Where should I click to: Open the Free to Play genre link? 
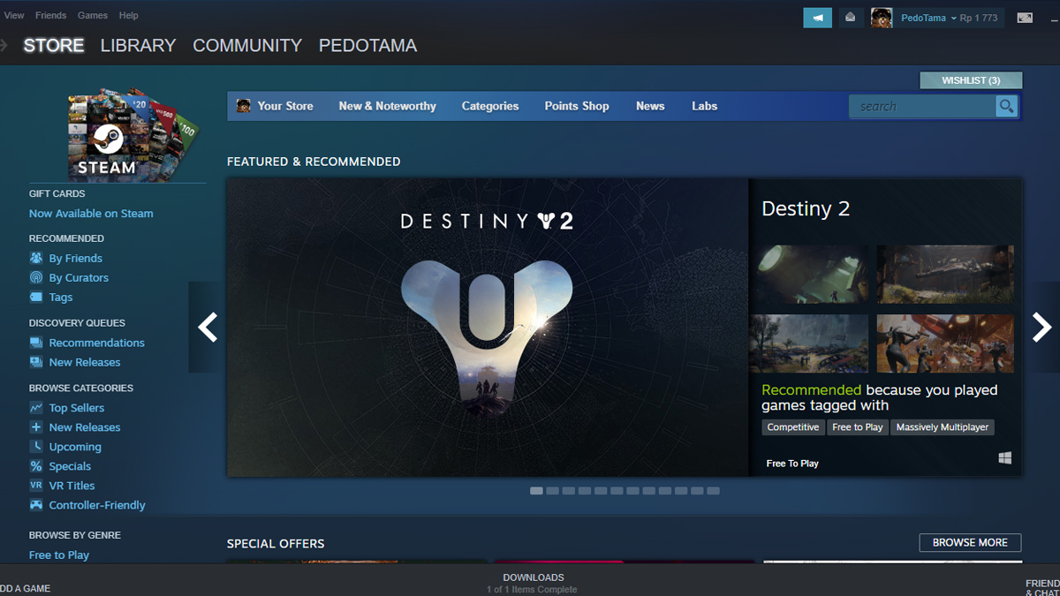(x=58, y=555)
